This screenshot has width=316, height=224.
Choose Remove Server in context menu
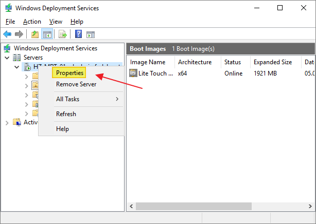pyautogui.click(x=76, y=84)
